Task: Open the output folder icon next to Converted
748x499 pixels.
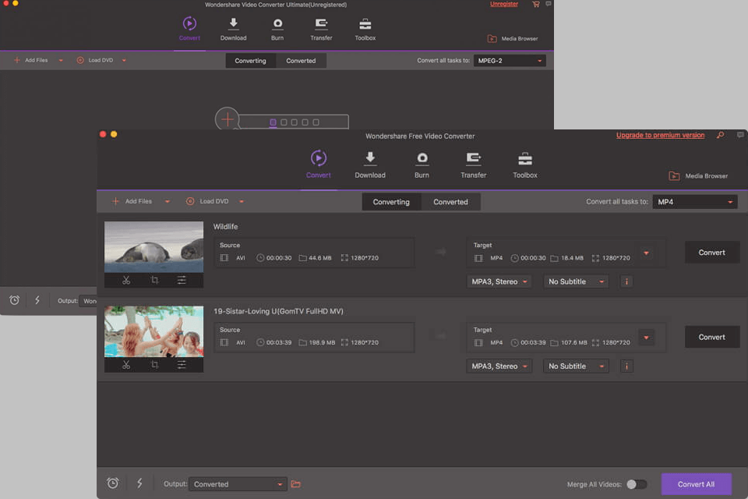Action: tap(296, 484)
